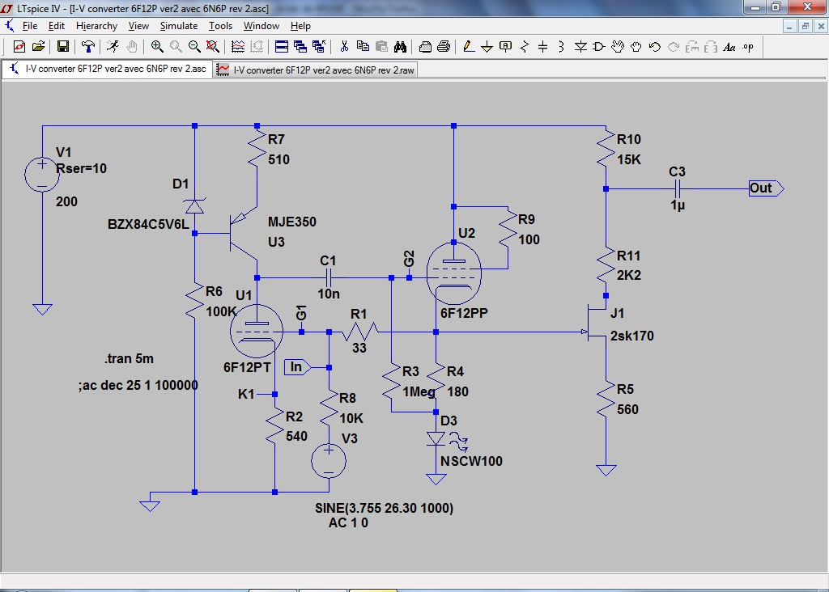Open the File menu
Image resolution: width=829 pixels, height=592 pixels.
coord(30,26)
